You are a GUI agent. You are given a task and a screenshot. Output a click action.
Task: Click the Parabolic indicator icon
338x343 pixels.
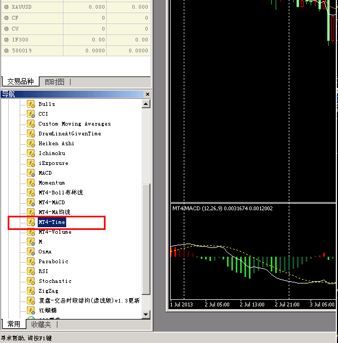[31, 262]
